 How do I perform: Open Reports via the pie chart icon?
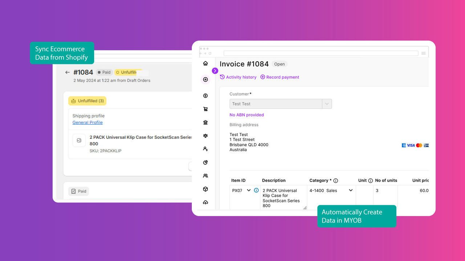coord(205,162)
